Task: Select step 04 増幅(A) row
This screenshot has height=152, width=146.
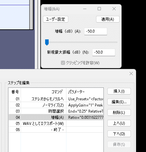Action: point(56,117)
